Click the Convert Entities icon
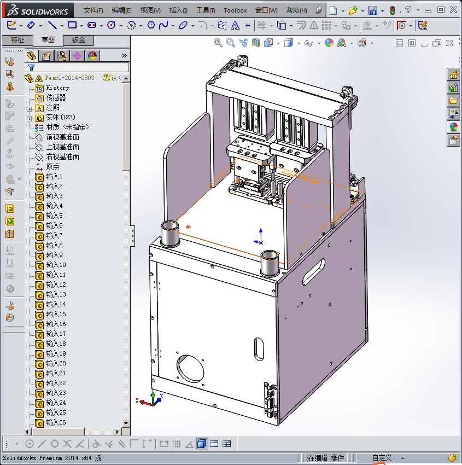Screen dimensions: 462x465 [282, 25]
